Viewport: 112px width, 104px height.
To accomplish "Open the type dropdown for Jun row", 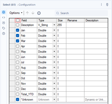I will (54, 57).
